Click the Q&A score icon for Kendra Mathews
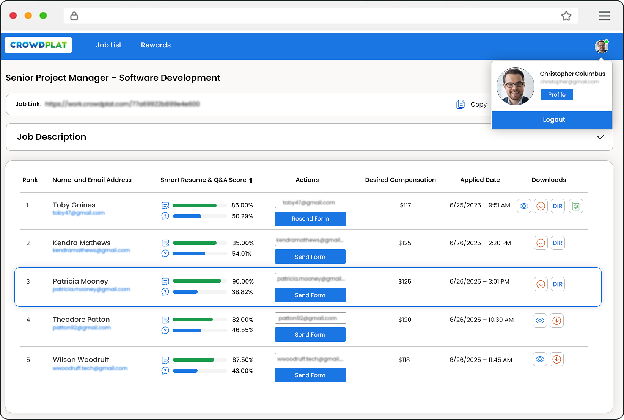Viewport: 624px width, 420px height. coord(165,254)
